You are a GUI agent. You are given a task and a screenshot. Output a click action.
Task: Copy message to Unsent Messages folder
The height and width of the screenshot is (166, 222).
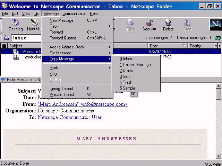pos(136,65)
